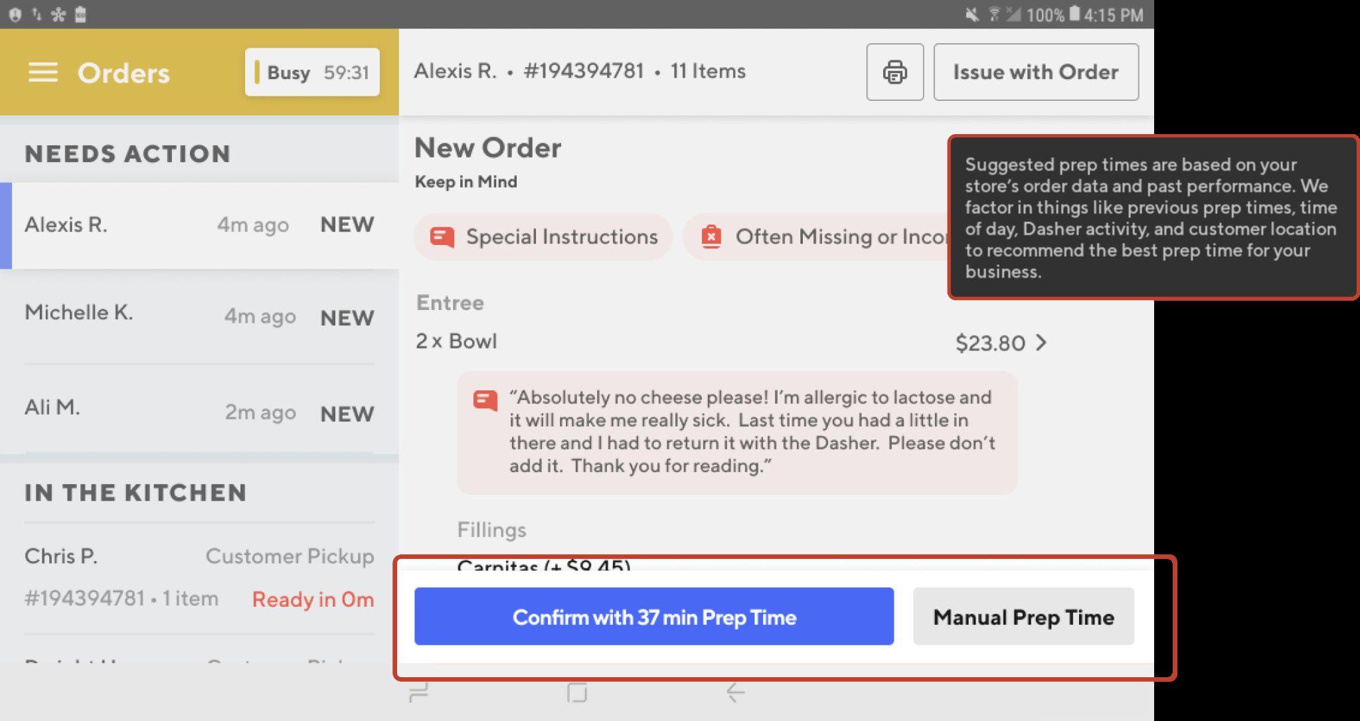1360x721 pixels.
Task: Open the hamburger menu beside Orders
Action: 43,72
